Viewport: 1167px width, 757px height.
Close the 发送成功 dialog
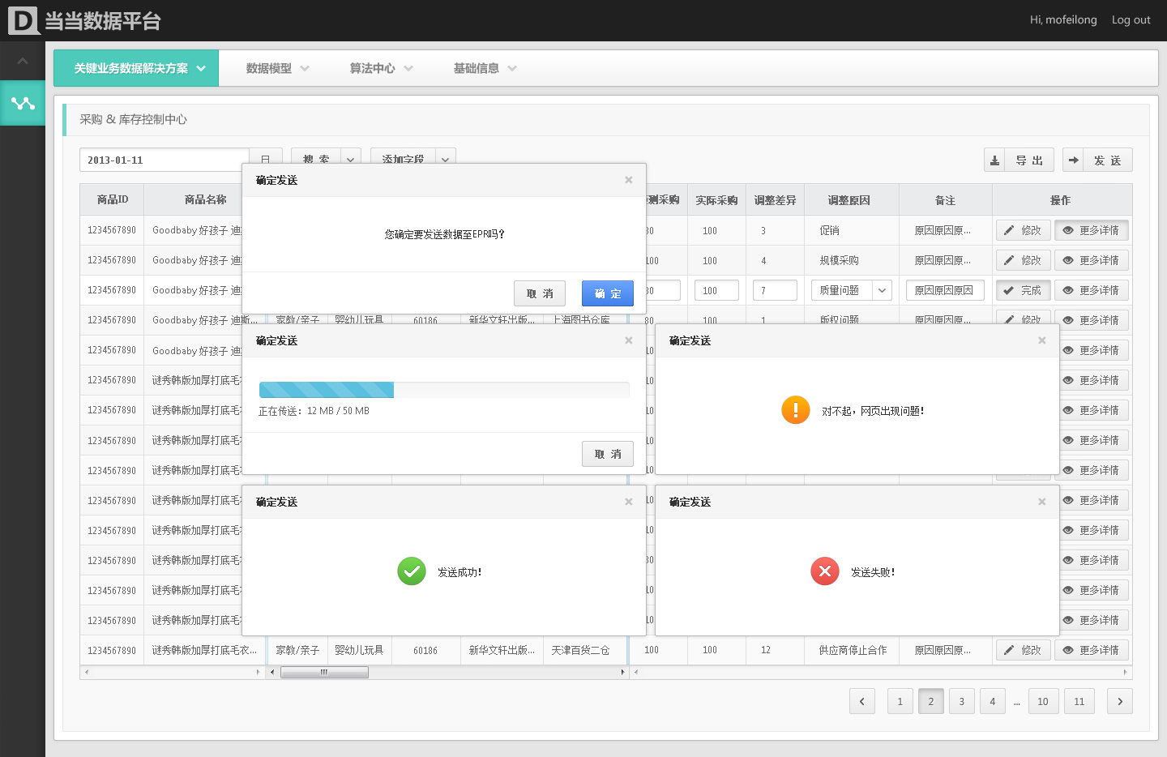click(628, 502)
